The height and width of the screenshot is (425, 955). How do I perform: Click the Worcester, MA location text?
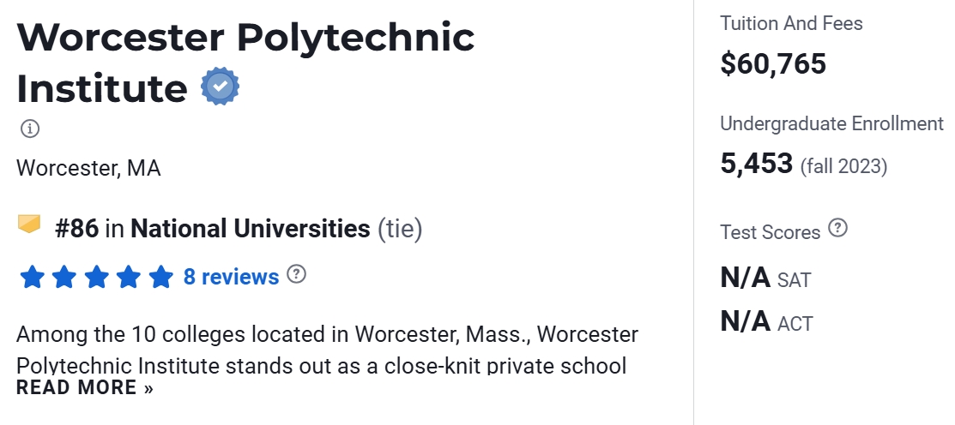pyautogui.click(x=88, y=168)
